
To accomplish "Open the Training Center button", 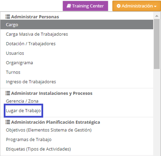I will click(x=86, y=6).
